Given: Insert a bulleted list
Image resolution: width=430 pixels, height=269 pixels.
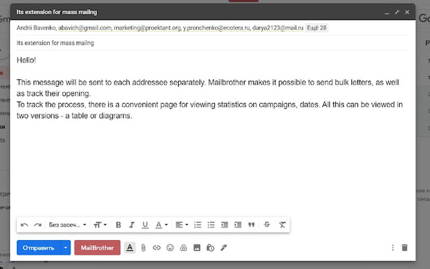Looking at the screenshot, I should [x=211, y=225].
